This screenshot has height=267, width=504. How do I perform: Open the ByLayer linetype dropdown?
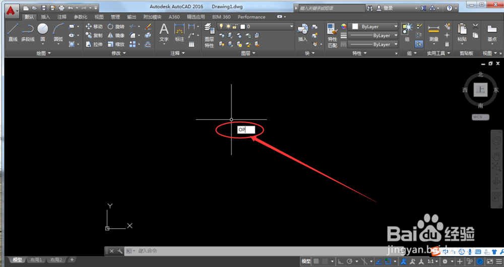point(373,44)
